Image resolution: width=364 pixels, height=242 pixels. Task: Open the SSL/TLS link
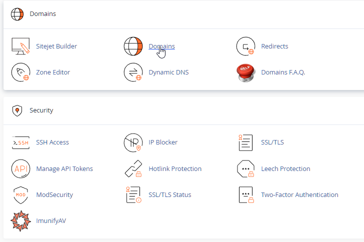coord(272,142)
